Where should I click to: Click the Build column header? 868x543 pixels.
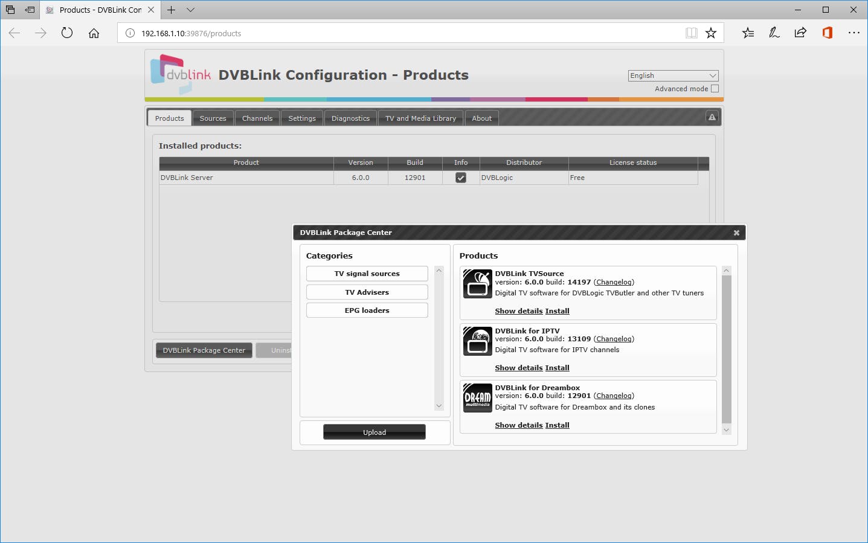tap(415, 162)
